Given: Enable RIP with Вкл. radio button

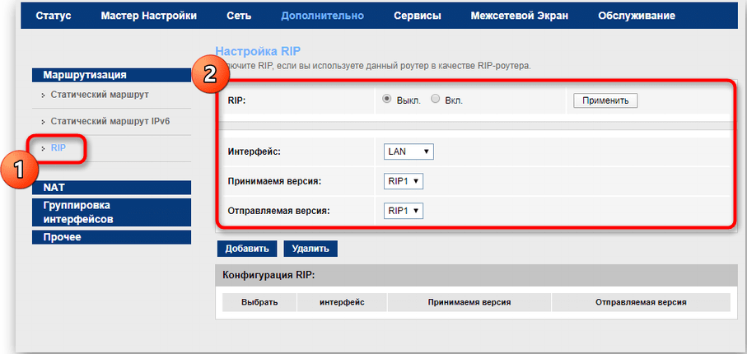Looking at the screenshot, I should [436, 100].
